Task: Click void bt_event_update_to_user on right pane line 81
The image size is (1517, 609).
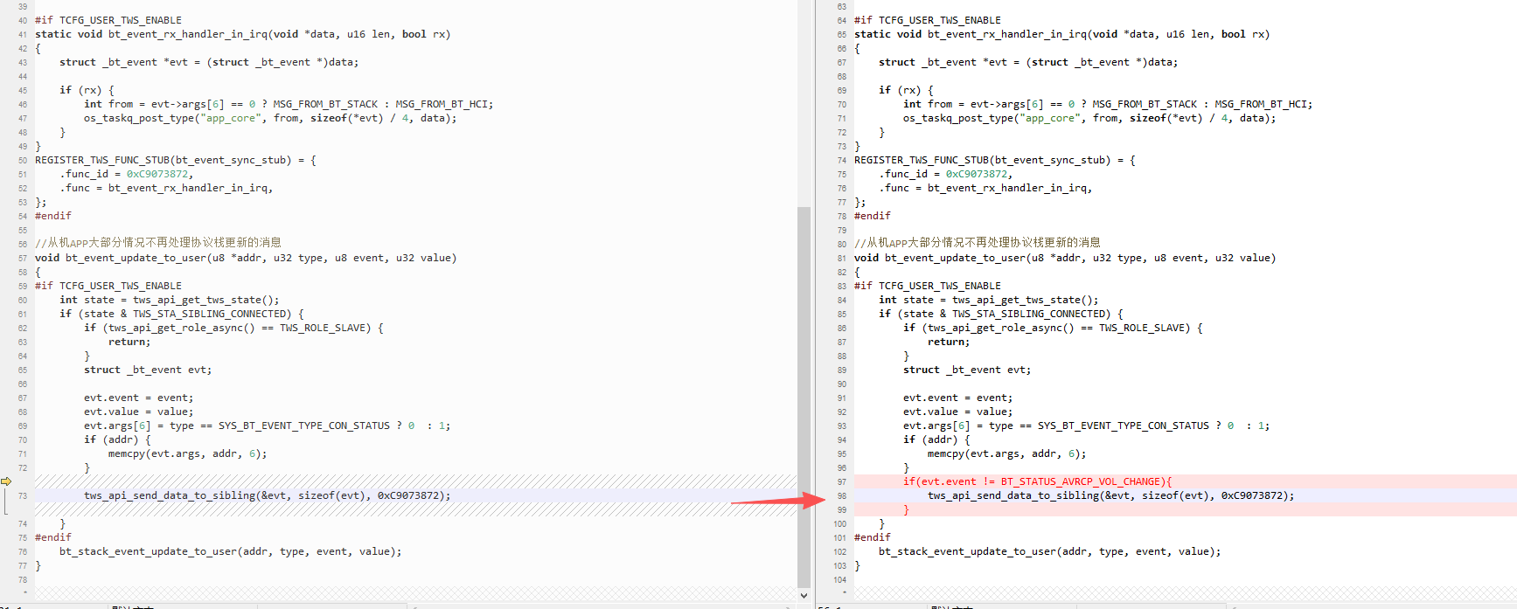Action: click(1065, 258)
